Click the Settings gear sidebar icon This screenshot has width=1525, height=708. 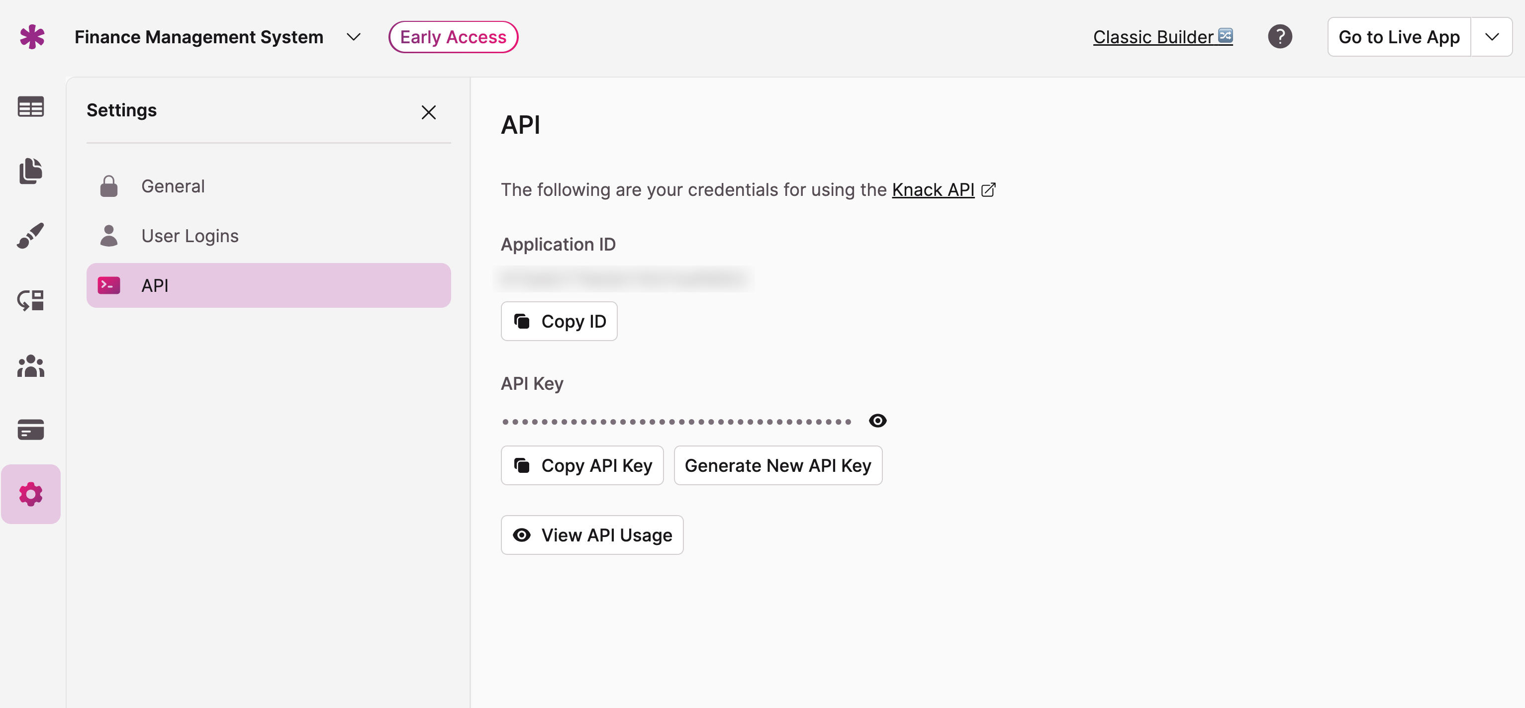[x=31, y=494]
